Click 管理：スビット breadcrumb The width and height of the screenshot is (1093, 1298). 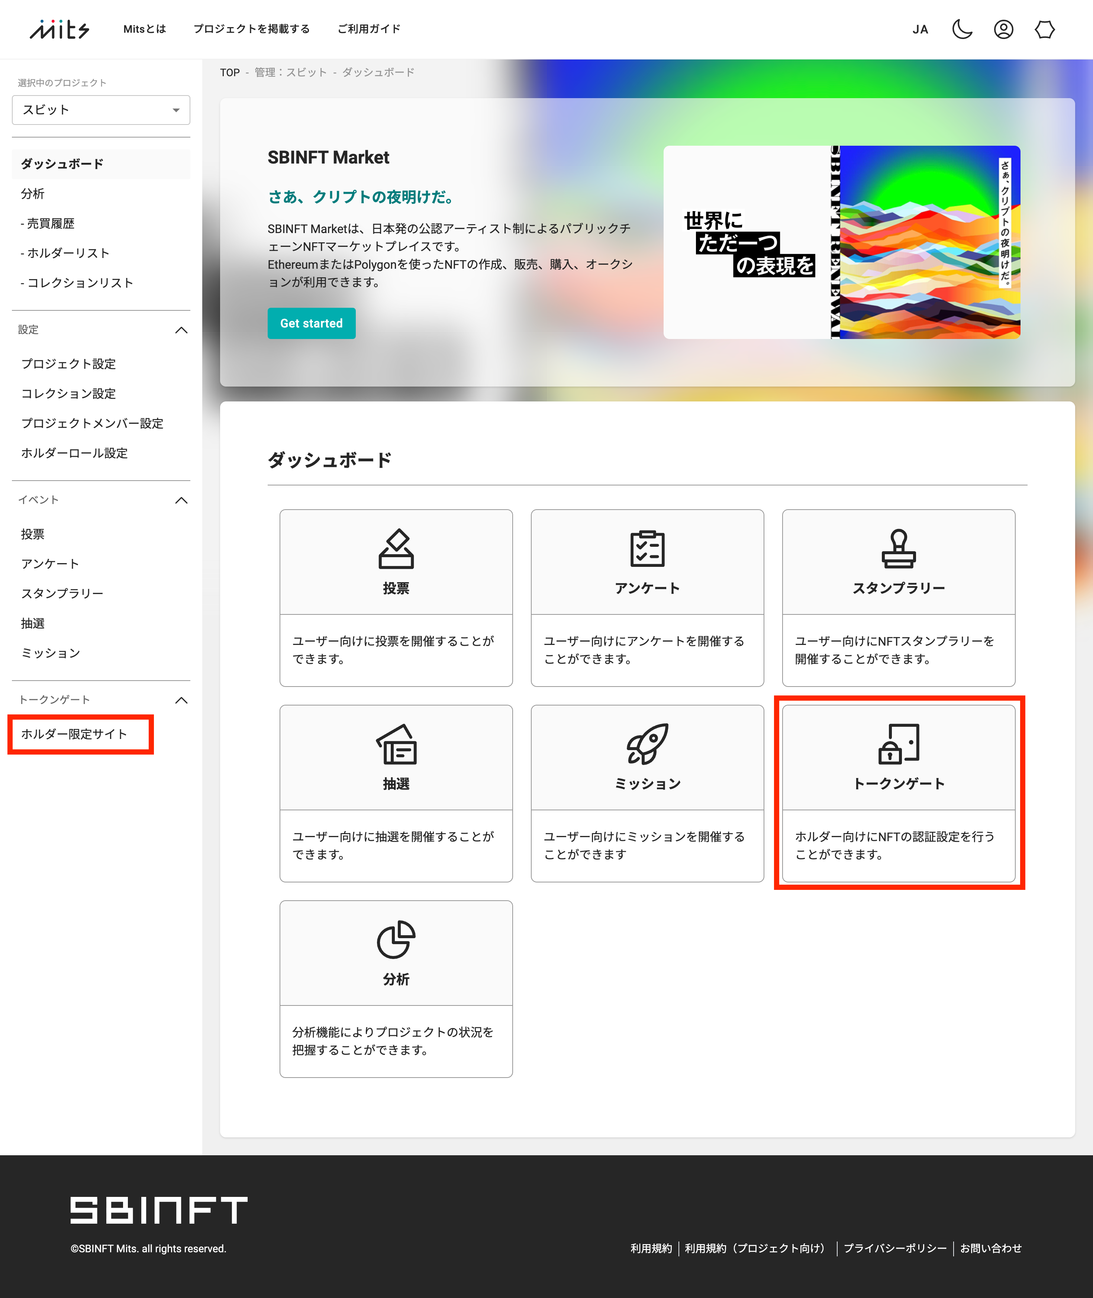[x=291, y=72]
